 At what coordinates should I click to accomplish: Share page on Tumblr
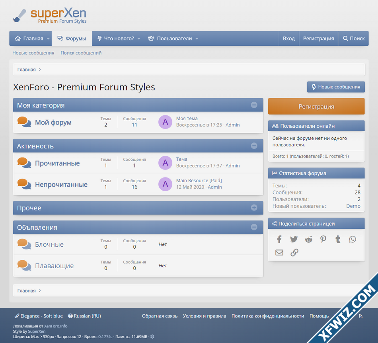(338, 239)
